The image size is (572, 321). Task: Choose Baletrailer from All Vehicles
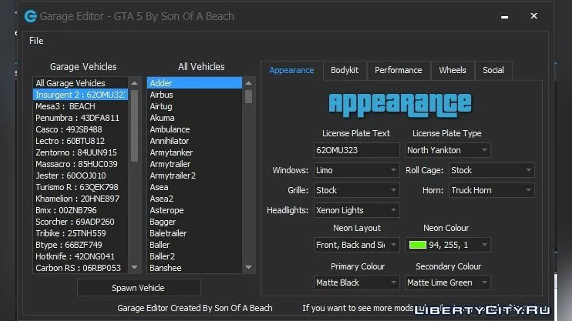point(194,233)
